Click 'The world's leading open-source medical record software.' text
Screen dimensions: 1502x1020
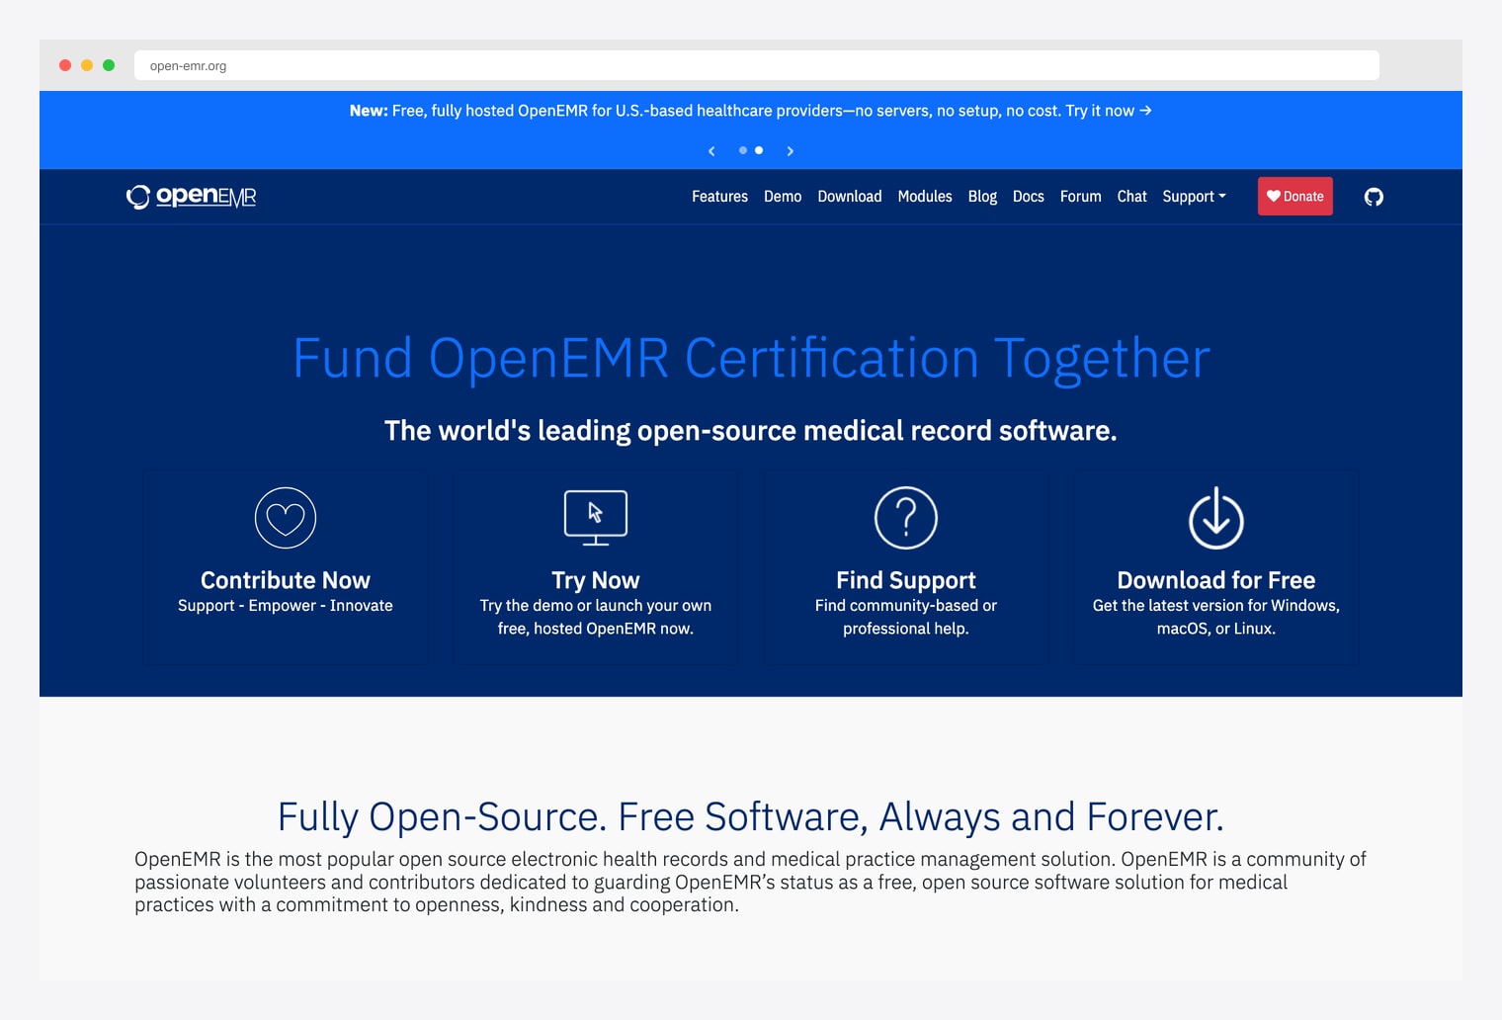coord(751,431)
